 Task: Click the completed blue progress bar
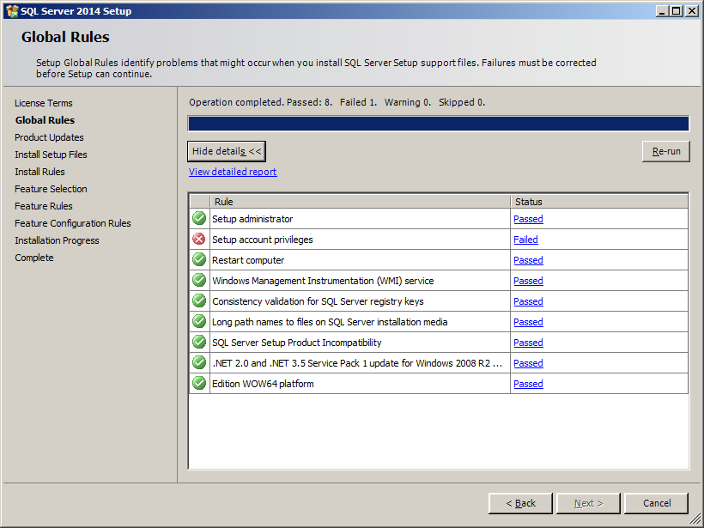coord(438,124)
